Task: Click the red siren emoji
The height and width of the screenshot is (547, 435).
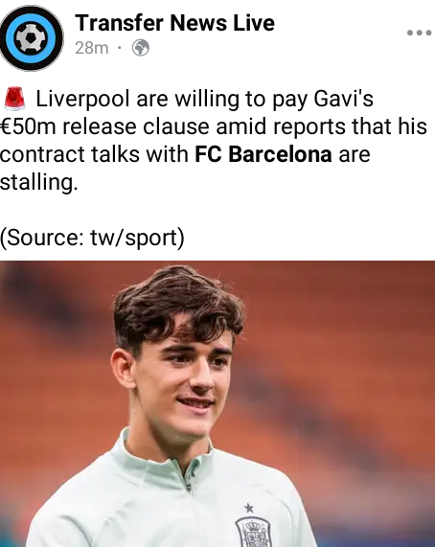Action: point(14,99)
